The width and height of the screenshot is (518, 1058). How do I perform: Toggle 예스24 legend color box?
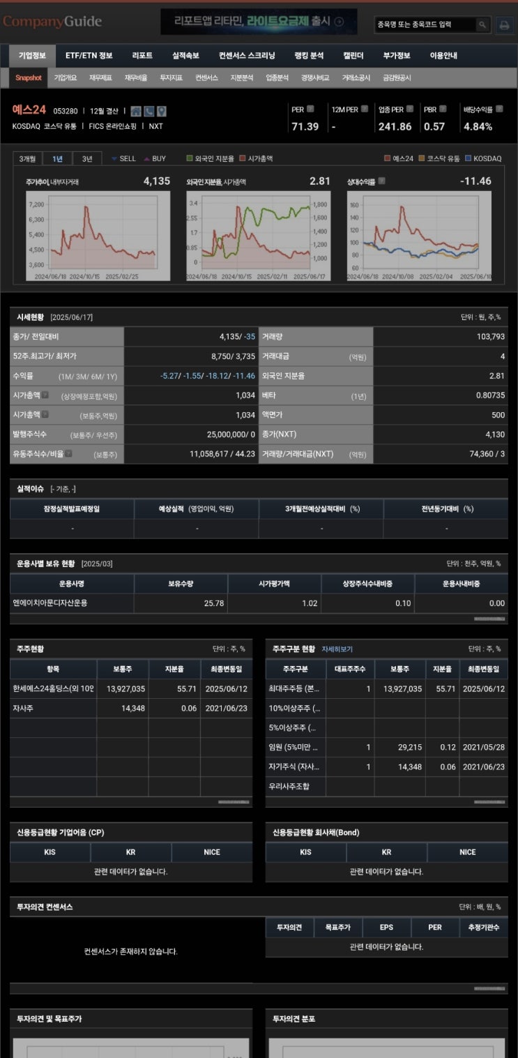pos(388,158)
